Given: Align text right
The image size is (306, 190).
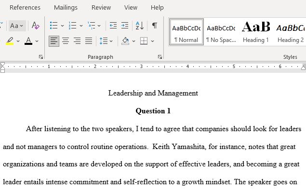Looking at the screenshot, I should pyautogui.click(x=77, y=41).
